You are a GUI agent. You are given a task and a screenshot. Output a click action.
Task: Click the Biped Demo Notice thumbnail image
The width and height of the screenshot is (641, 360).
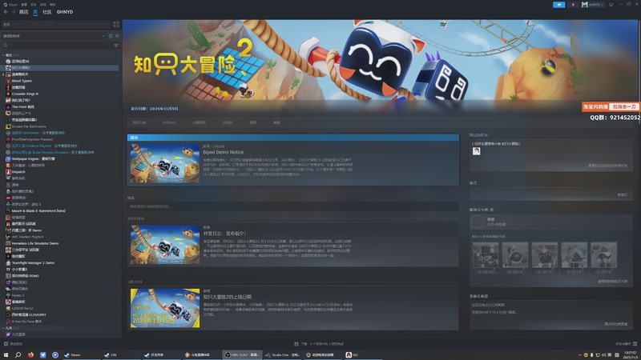pos(165,163)
